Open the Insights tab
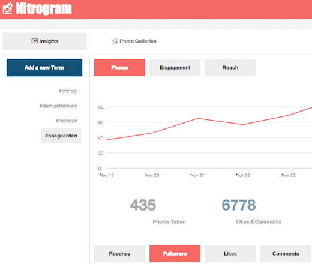312x264 pixels. pos(44,41)
